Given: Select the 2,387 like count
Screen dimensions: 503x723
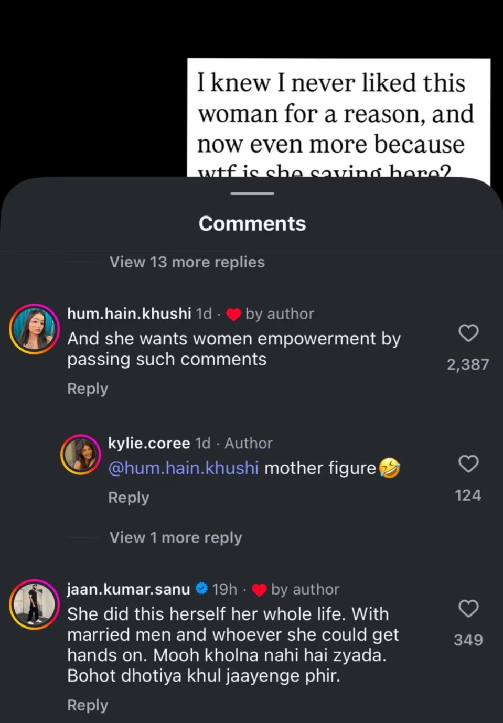Looking at the screenshot, I should coord(467,364).
